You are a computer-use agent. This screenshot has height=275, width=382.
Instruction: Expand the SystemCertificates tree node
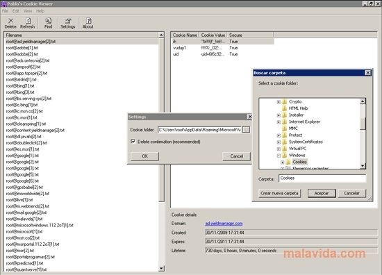[279, 142]
